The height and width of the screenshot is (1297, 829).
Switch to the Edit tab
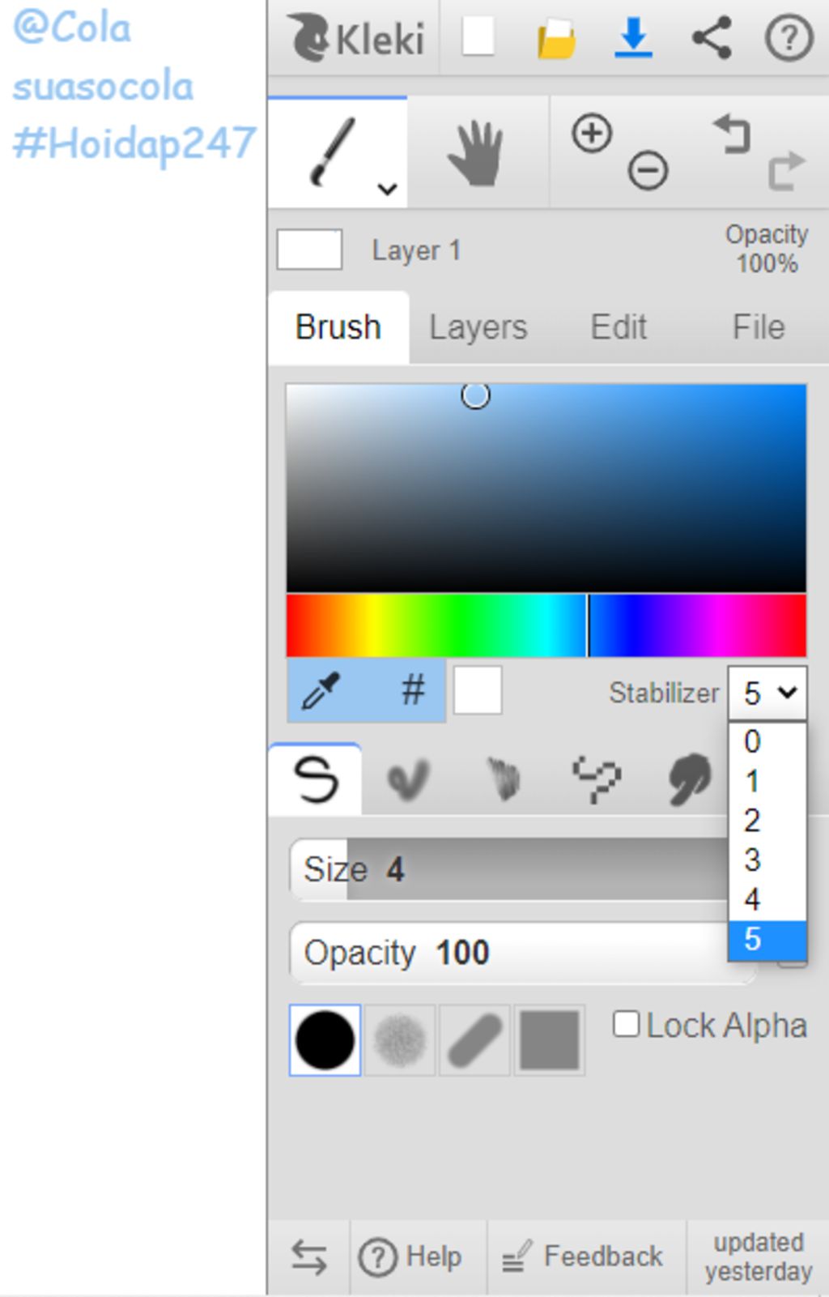pyautogui.click(x=619, y=327)
